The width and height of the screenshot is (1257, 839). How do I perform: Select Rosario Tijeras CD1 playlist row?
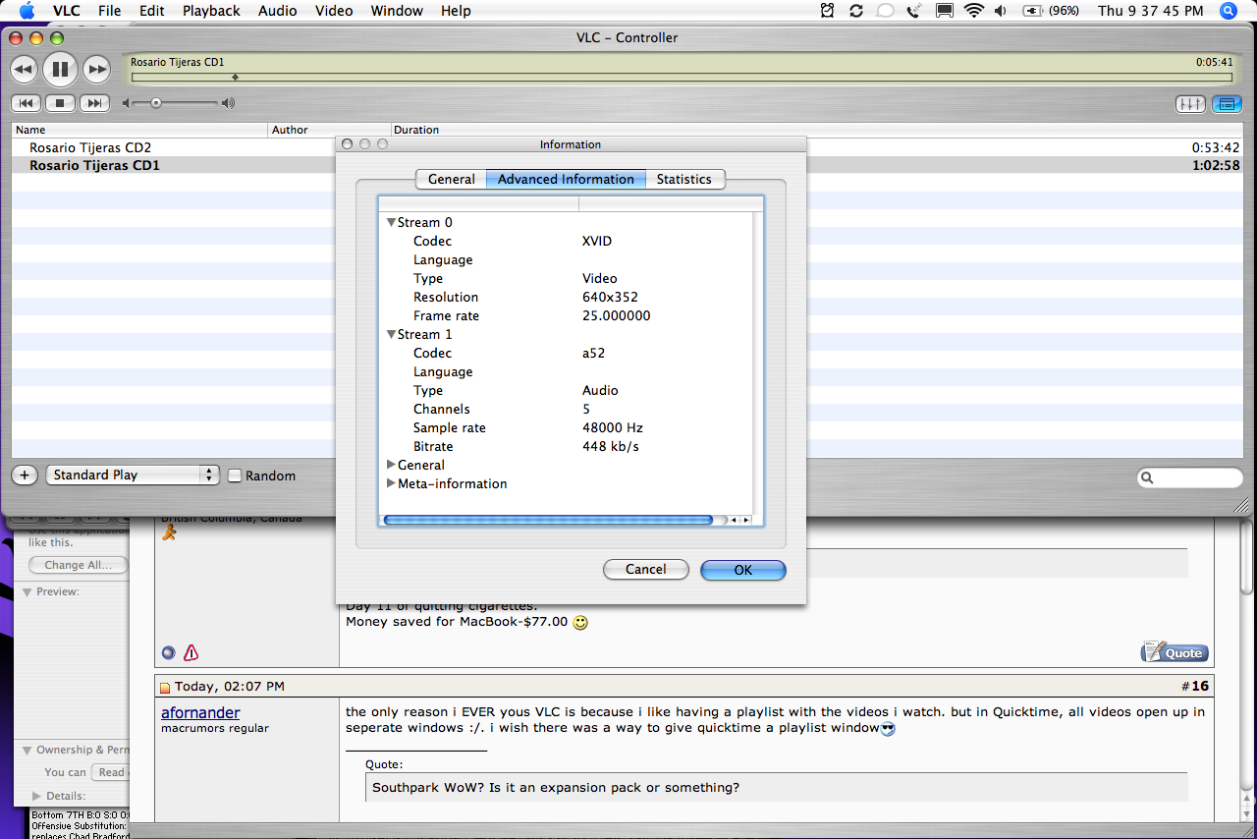coord(628,166)
